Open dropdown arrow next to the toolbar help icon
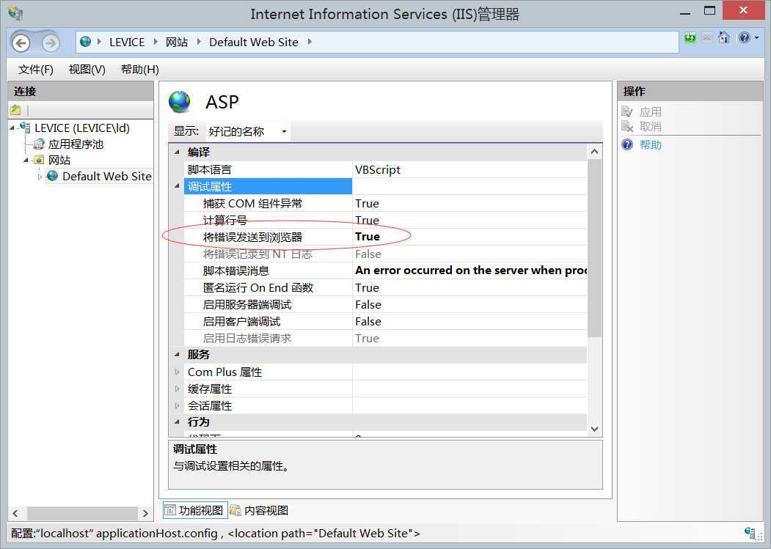771x549 pixels. [x=757, y=37]
